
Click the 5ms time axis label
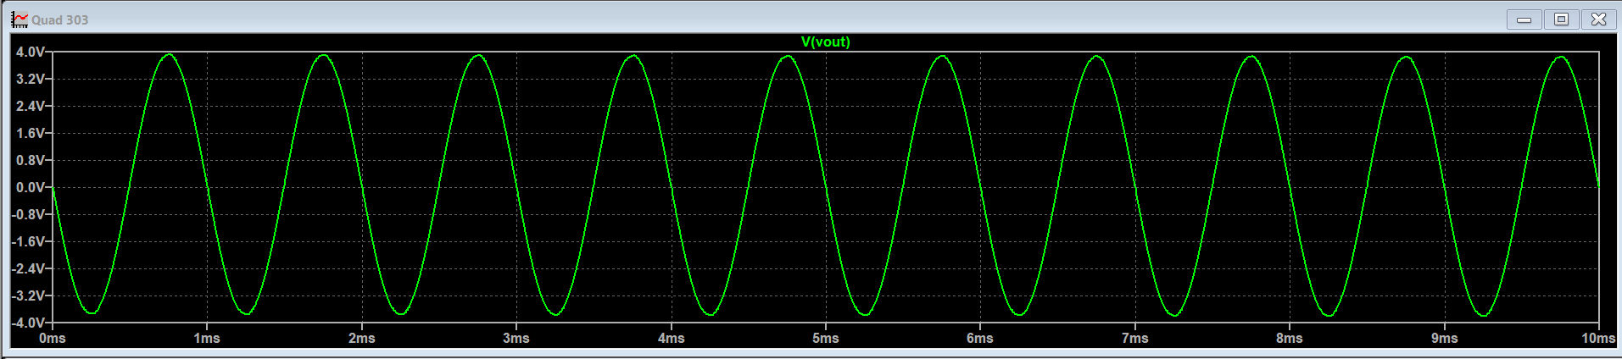click(x=826, y=338)
